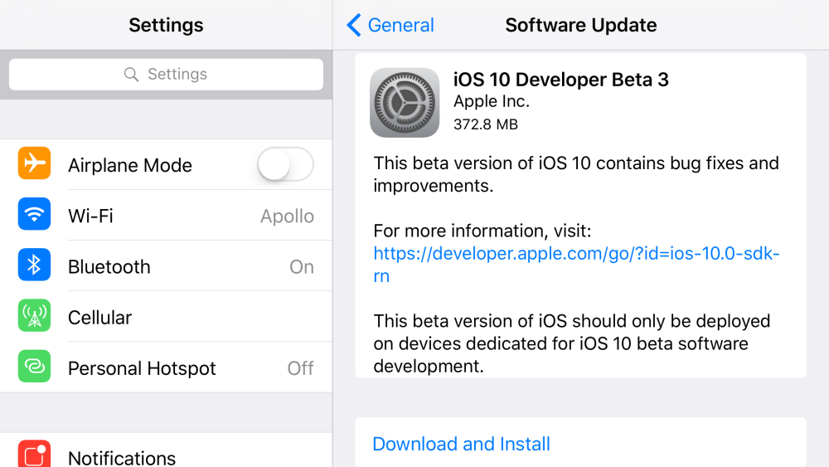The image size is (829, 467).
Task: Tap the iOS 10 Developer Beta 3 title
Action: pos(560,80)
